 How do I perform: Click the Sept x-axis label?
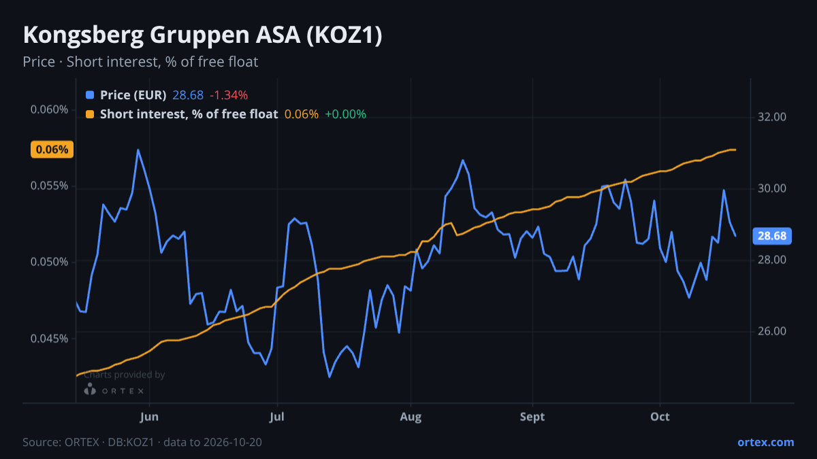[x=532, y=417]
